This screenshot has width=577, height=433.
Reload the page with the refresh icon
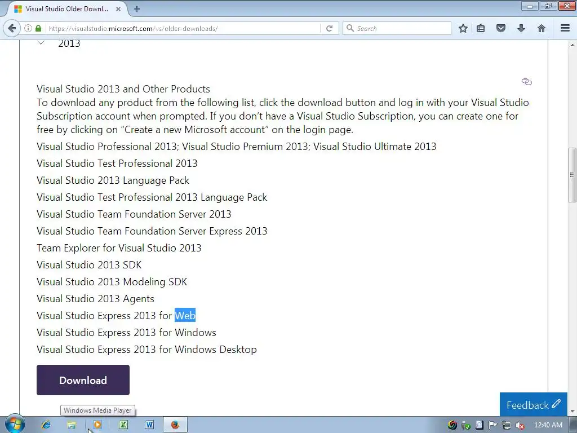pyautogui.click(x=329, y=28)
